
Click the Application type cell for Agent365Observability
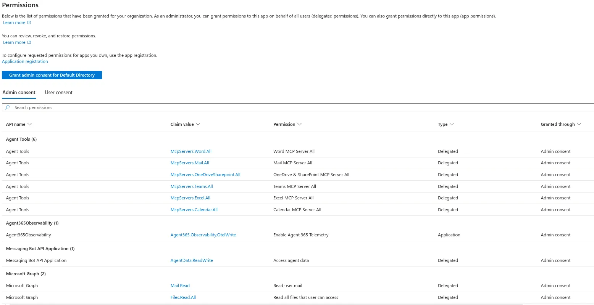coord(449,235)
